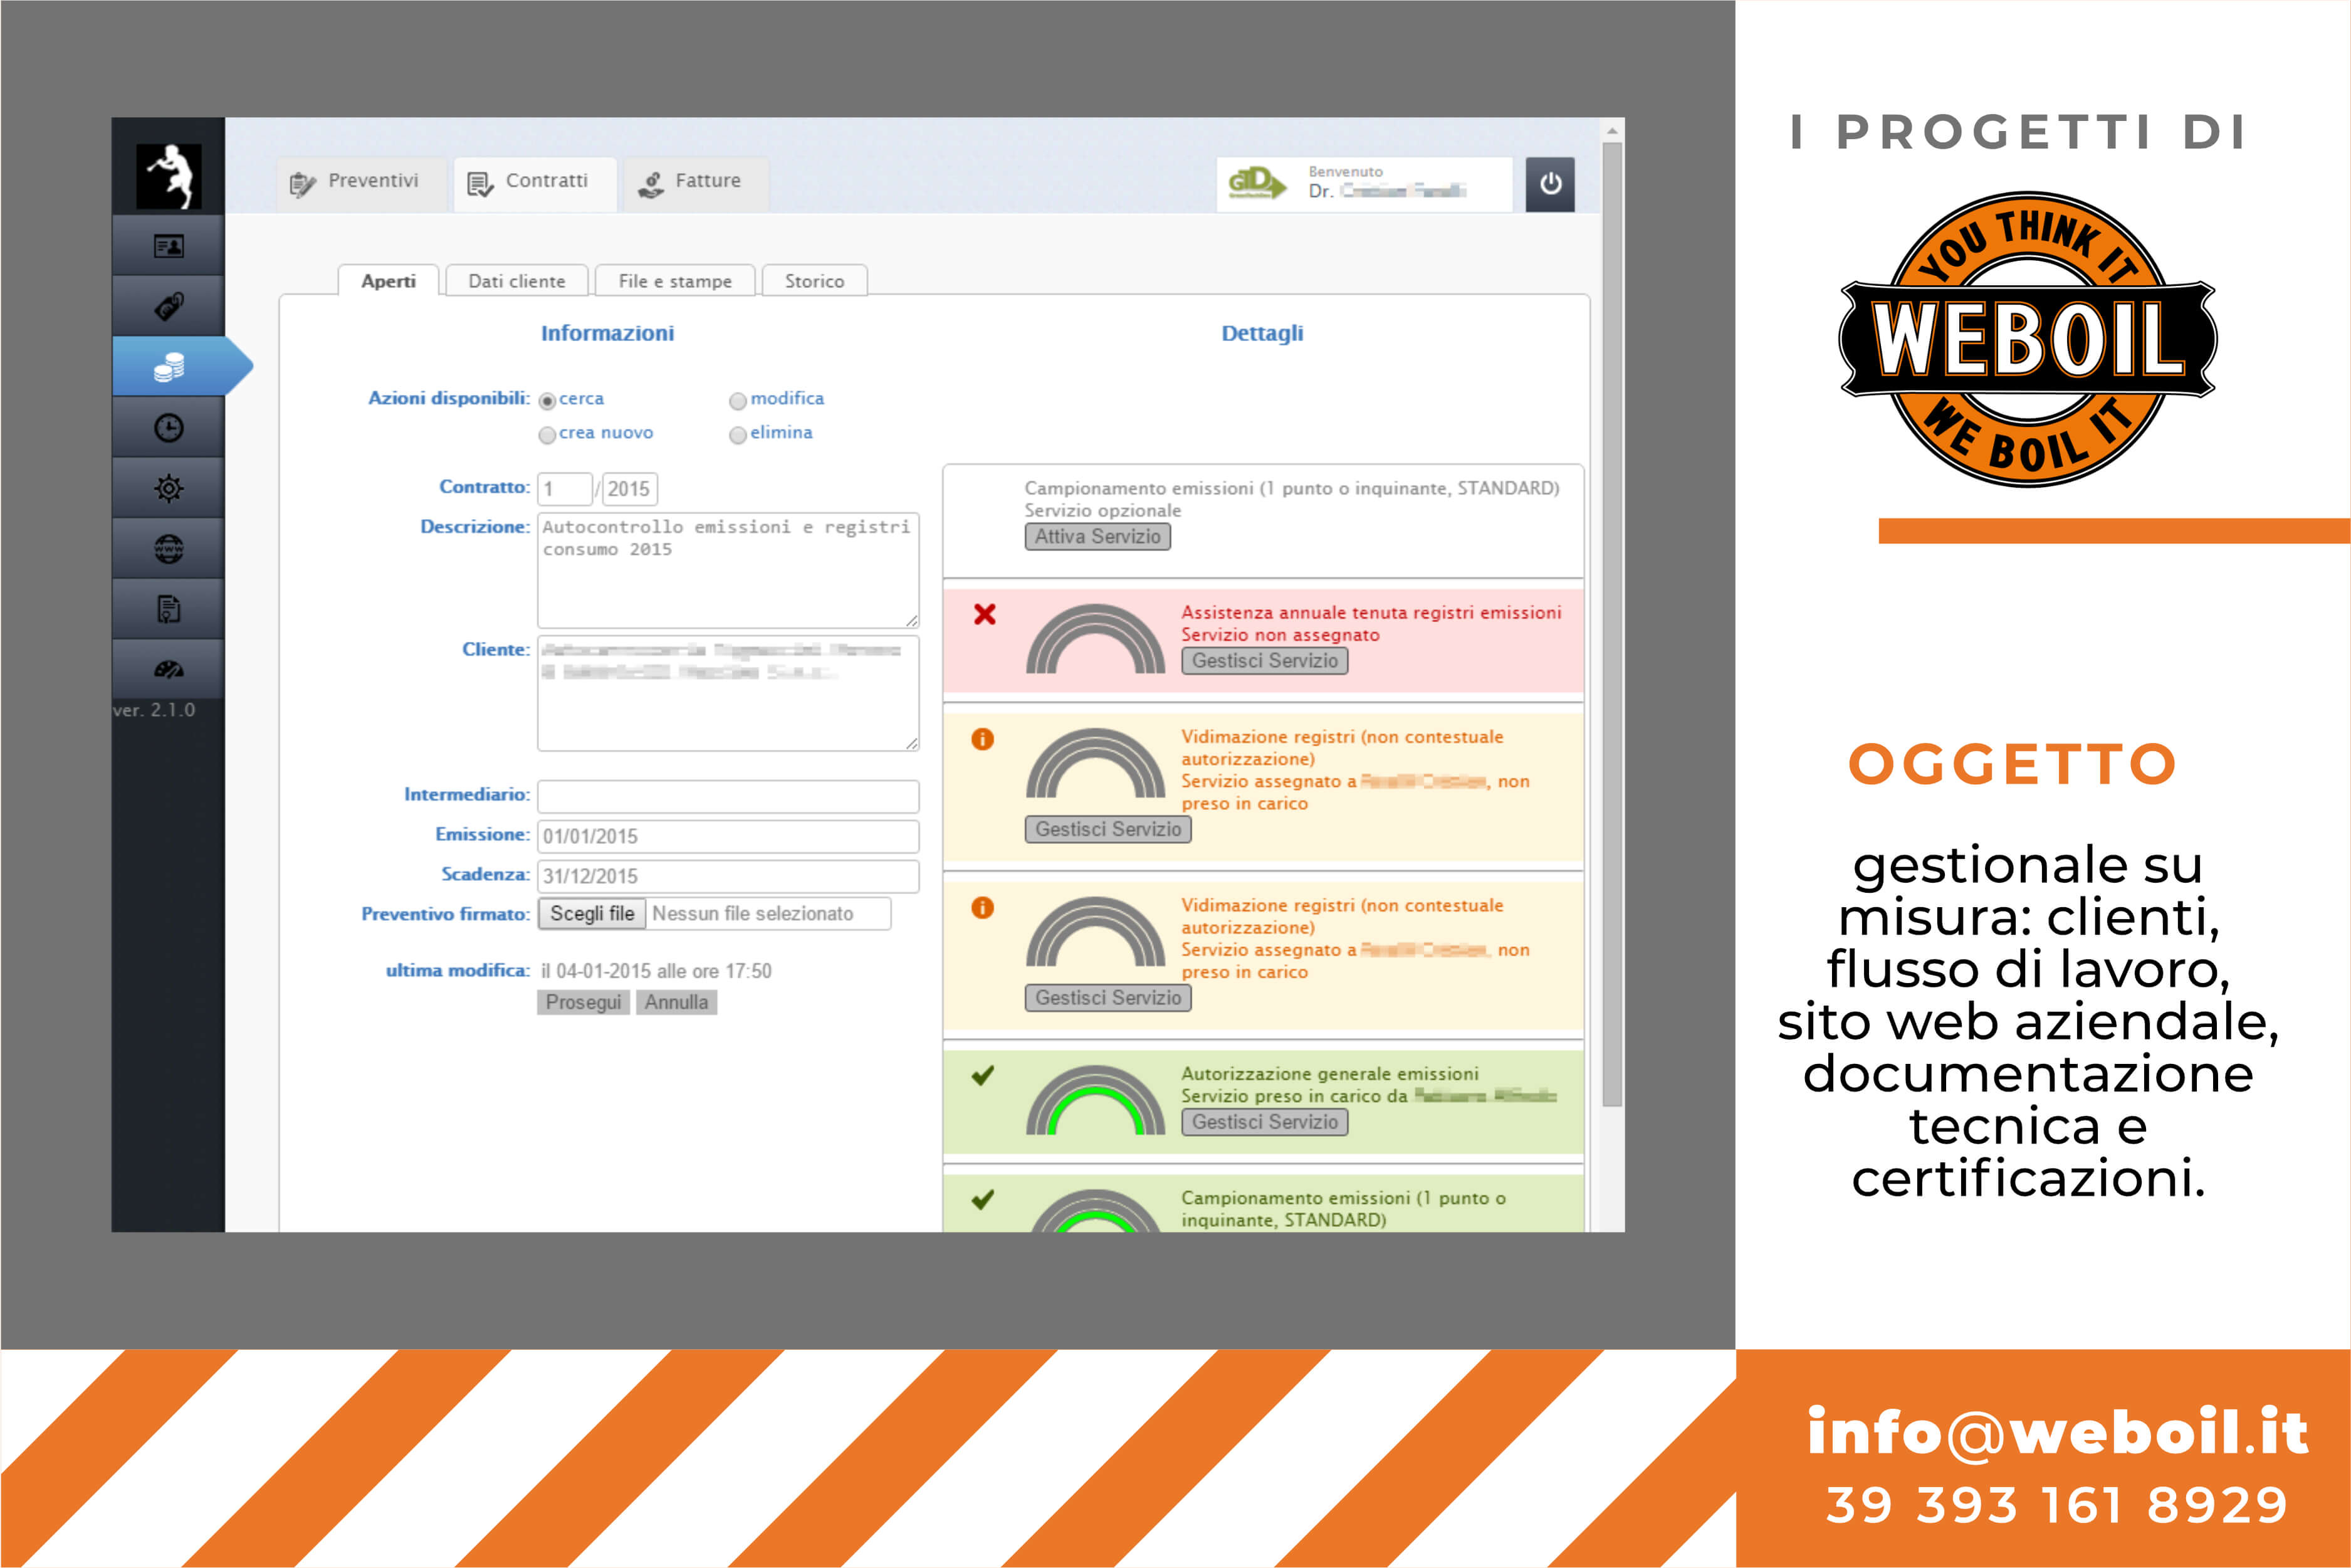The image size is (2351, 1568).
Task: Click the page vertical scrollbar thumb
Action: coord(1612,624)
